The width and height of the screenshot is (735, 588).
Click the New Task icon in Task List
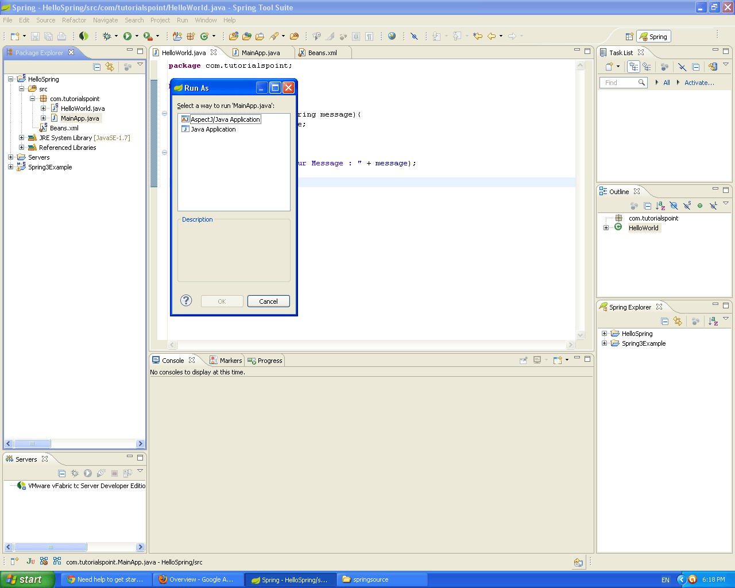(x=609, y=67)
